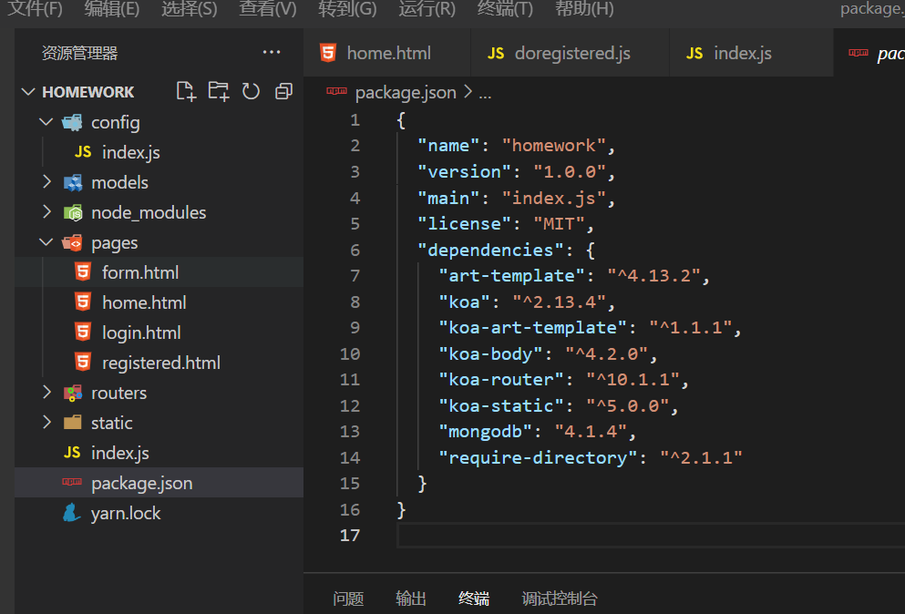The height and width of the screenshot is (614, 905).
Task: Refresh the explorer with the refresh icon
Action: [x=251, y=91]
